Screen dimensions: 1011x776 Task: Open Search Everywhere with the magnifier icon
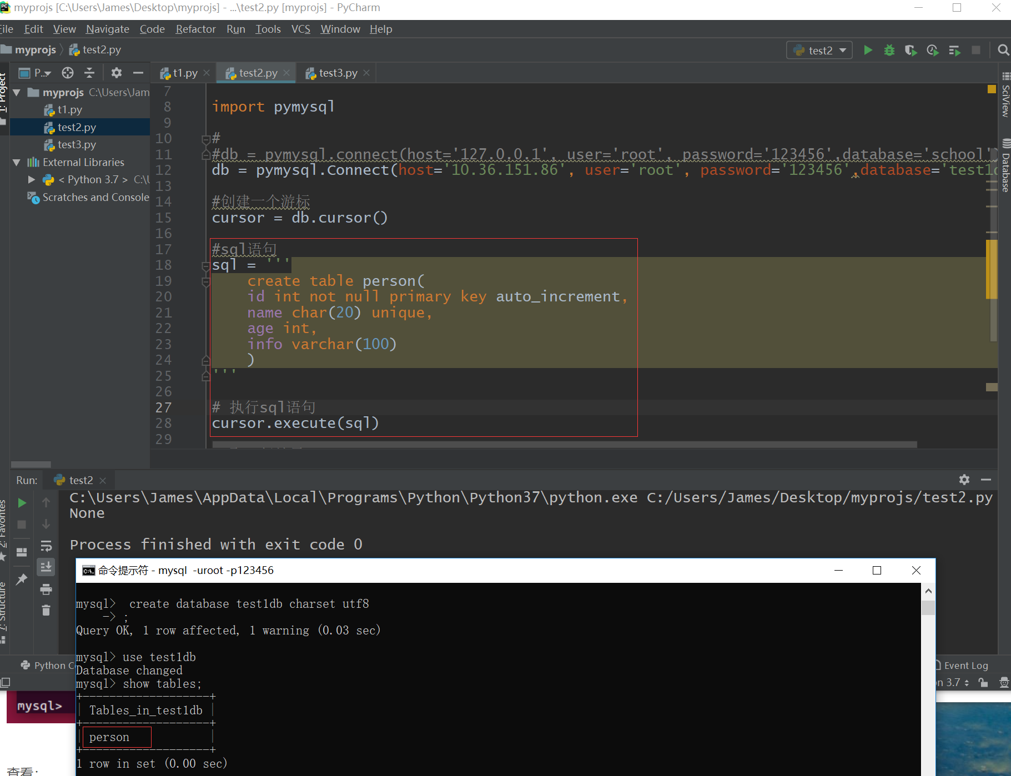1003,50
